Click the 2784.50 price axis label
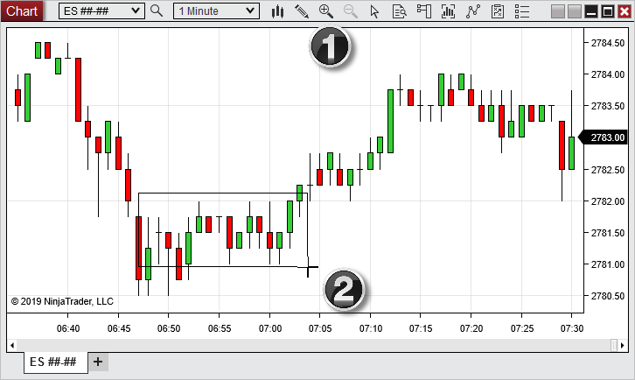The width and height of the screenshot is (635, 380). pos(608,43)
